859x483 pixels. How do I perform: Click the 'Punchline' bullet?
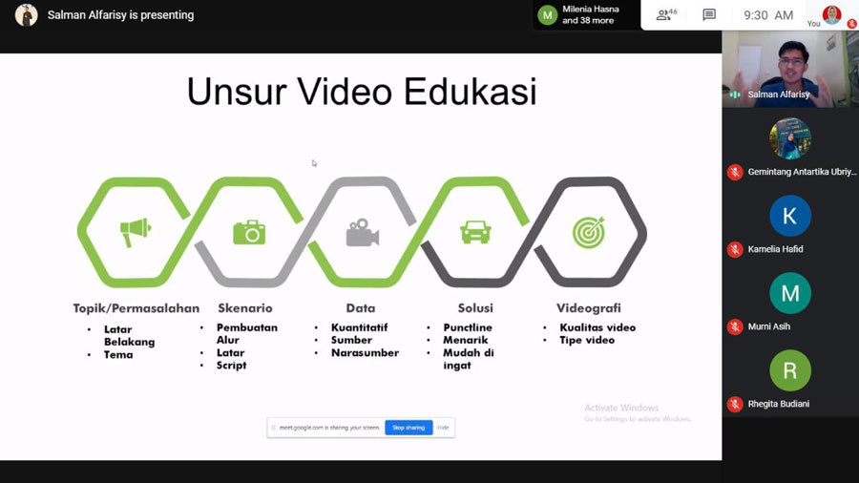pos(468,327)
